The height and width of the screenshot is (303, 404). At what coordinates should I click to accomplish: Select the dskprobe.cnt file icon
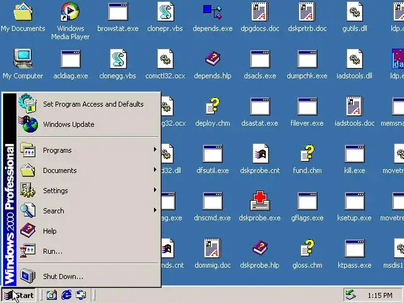(x=260, y=154)
